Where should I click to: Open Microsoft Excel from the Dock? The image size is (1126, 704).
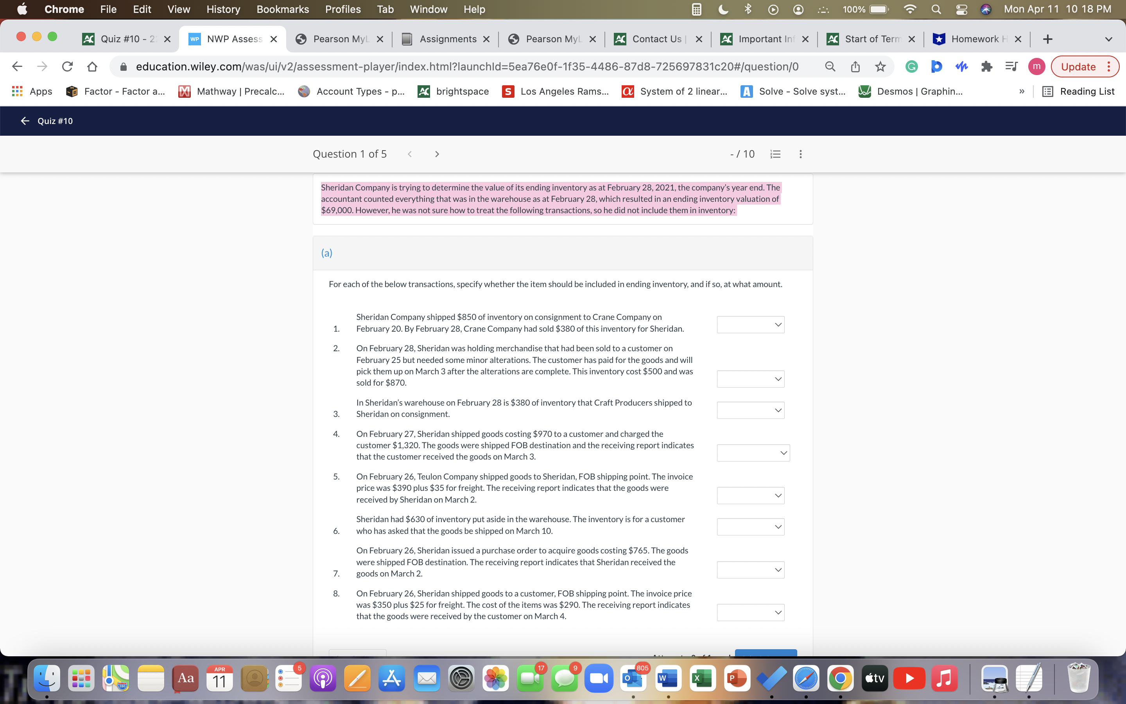point(703,679)
